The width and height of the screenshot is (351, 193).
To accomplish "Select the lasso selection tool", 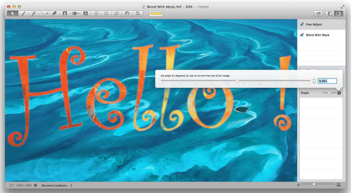I will click(x=117, y=13).
